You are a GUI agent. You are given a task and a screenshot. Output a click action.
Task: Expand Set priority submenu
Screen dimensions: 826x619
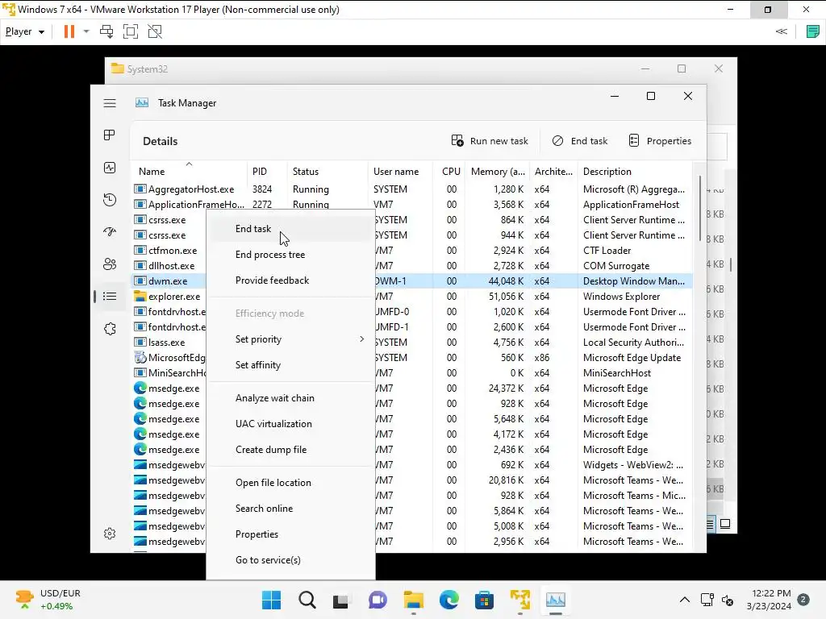(290, 339)
